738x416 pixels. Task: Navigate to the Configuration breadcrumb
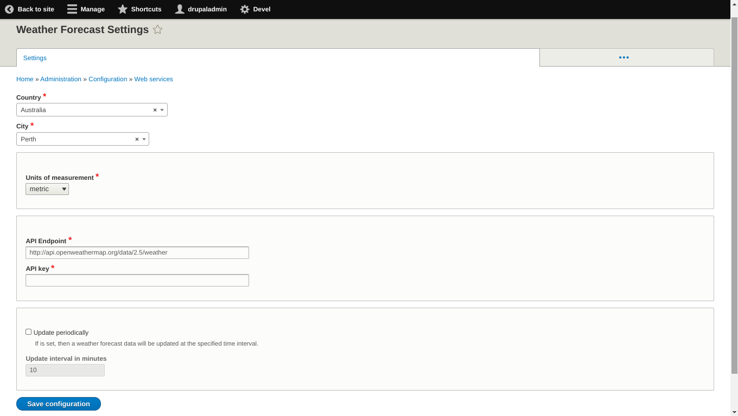pyautogui.click(x=107, y=79)
